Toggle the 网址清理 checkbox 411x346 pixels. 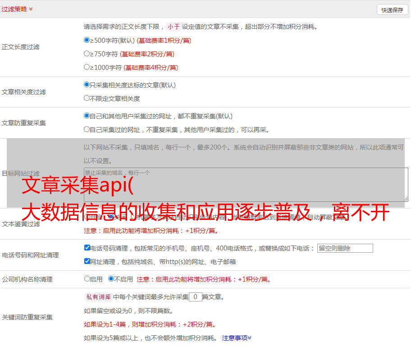pyautogui.click(x=87, y=261)
